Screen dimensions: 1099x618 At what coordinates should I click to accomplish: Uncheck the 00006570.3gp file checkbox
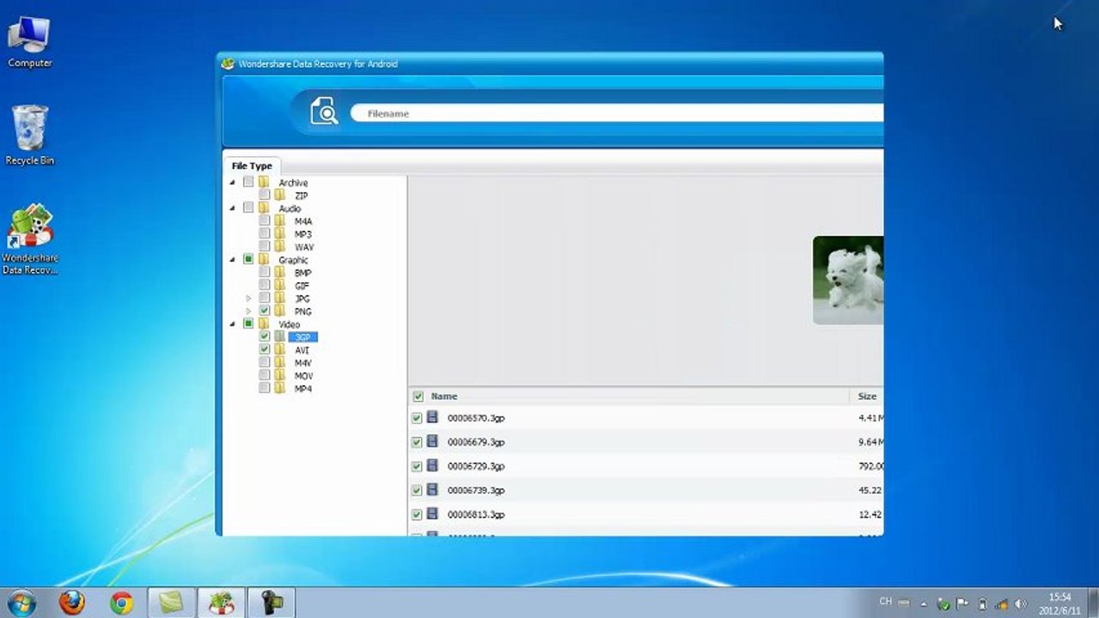(417, 418)
